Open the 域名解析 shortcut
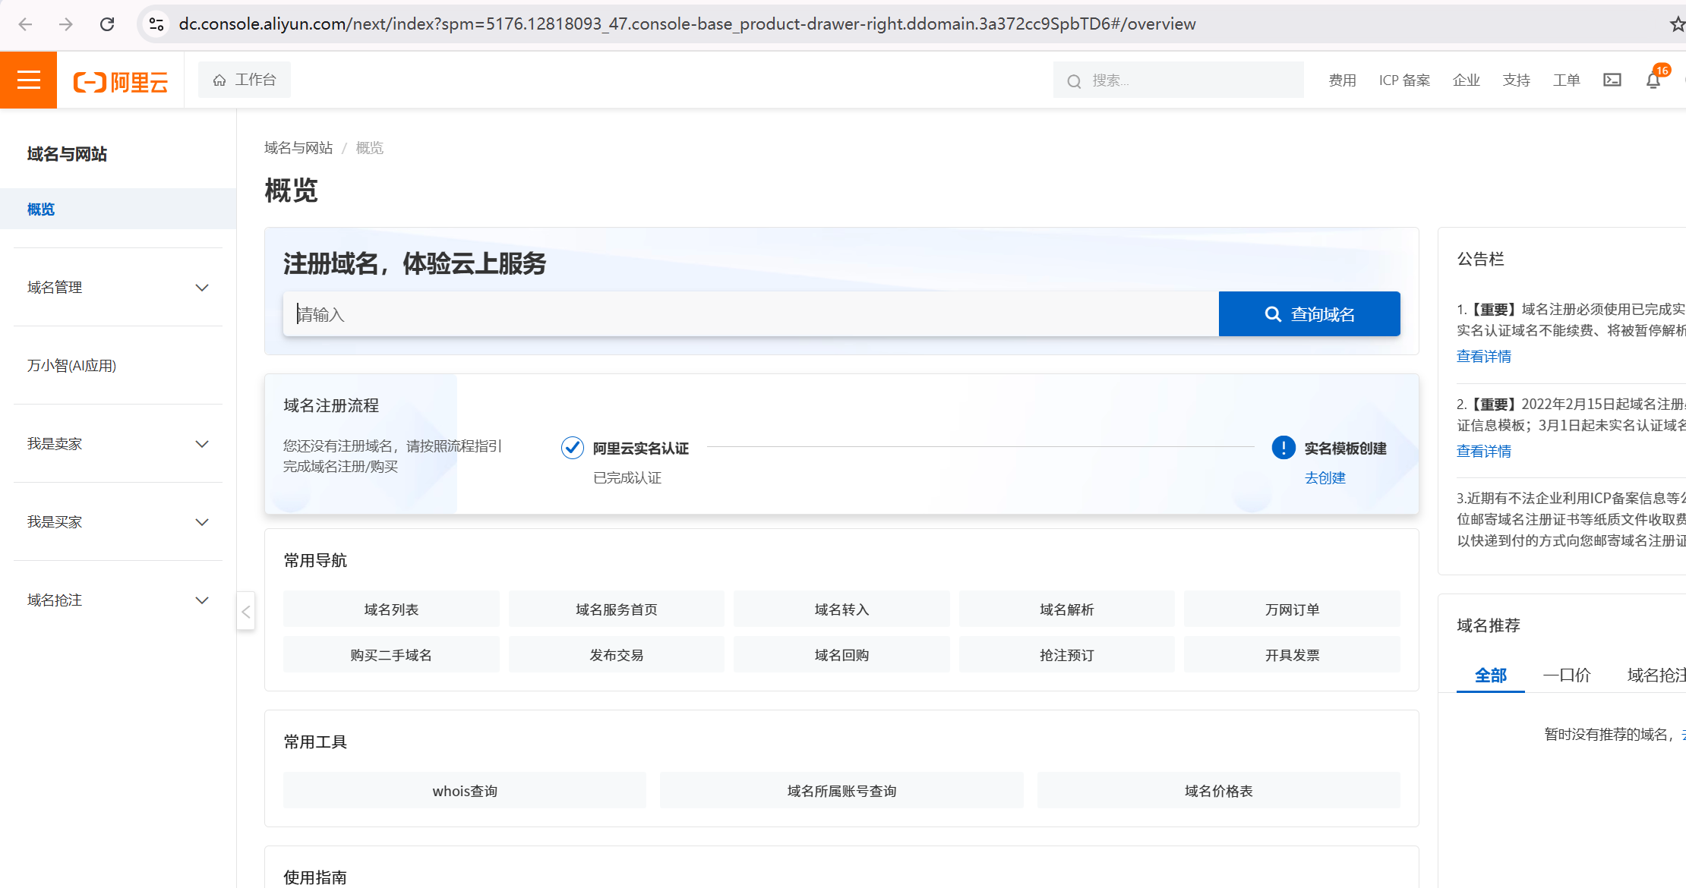 click(1066, 609)
